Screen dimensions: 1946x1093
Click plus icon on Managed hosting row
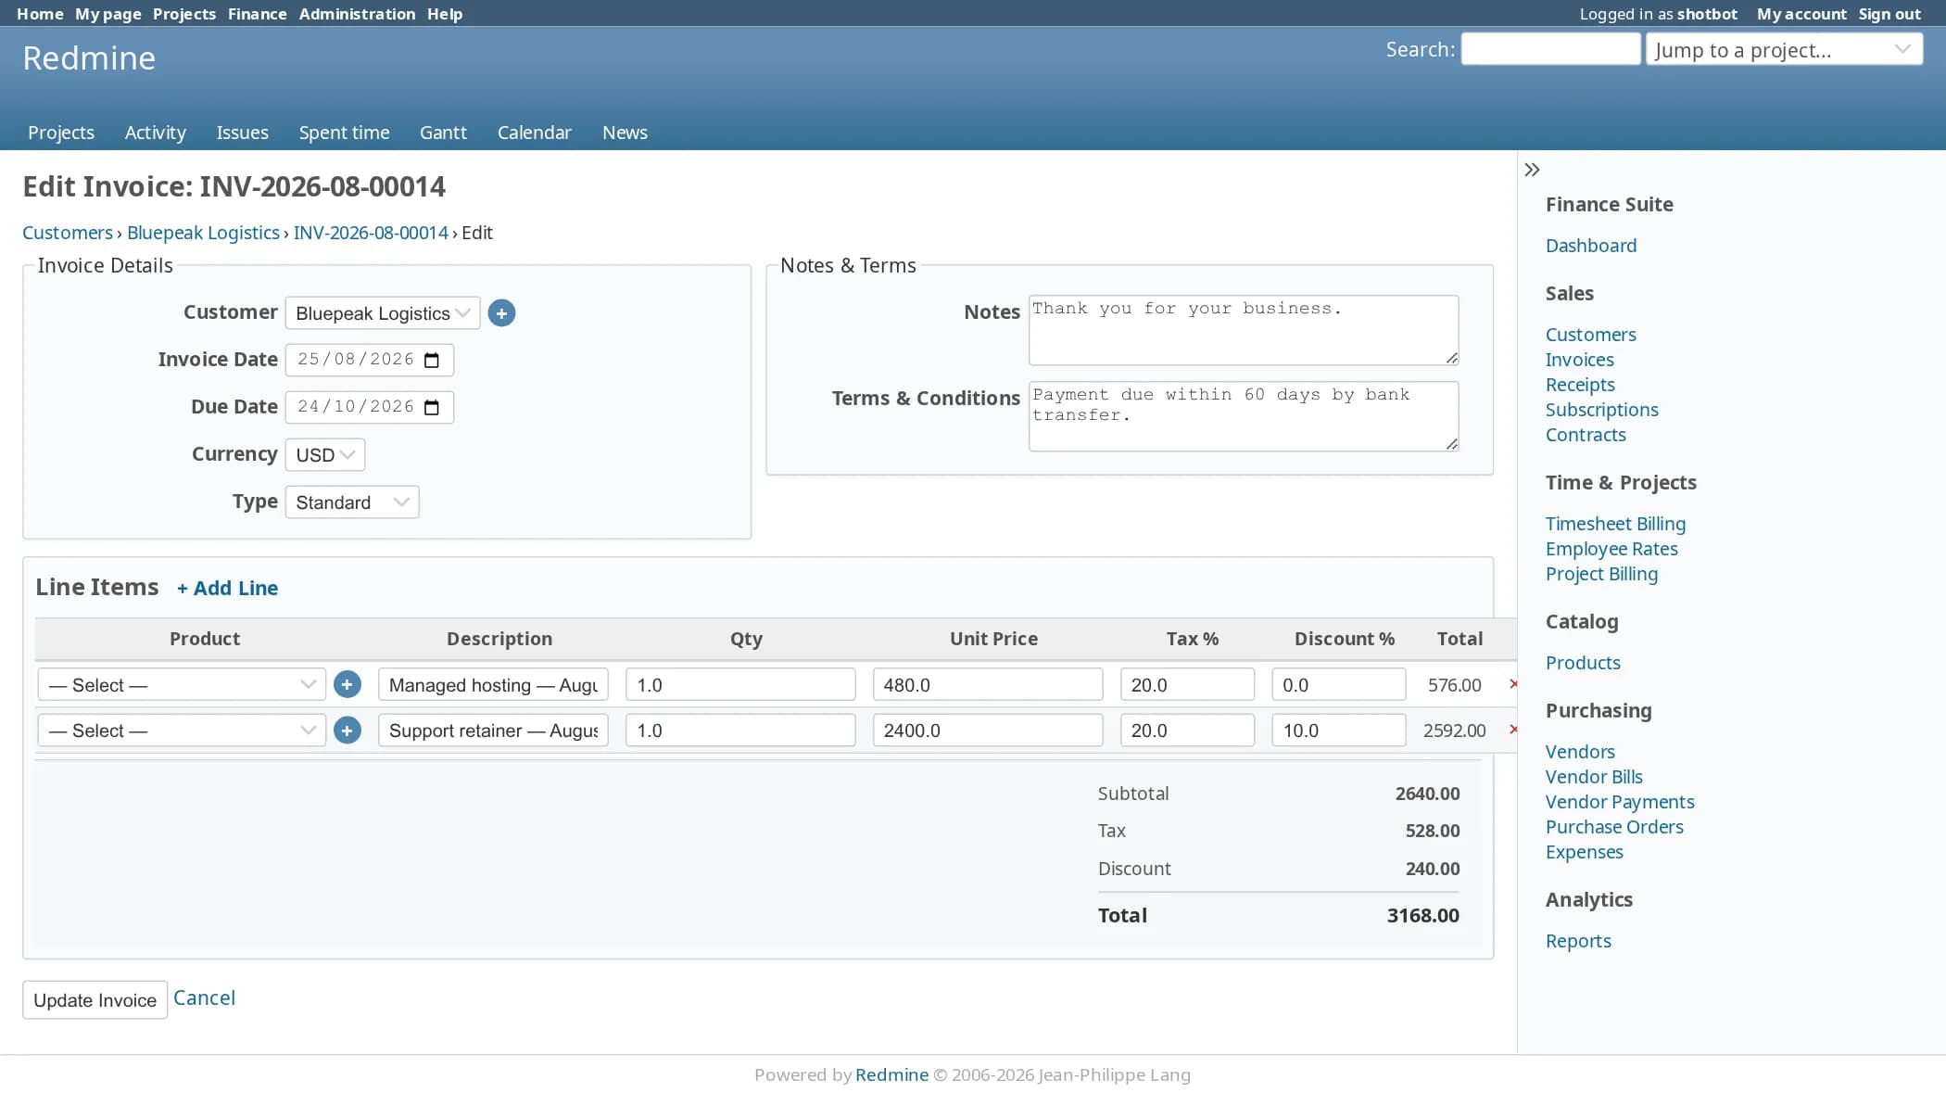tap(347, 685)
